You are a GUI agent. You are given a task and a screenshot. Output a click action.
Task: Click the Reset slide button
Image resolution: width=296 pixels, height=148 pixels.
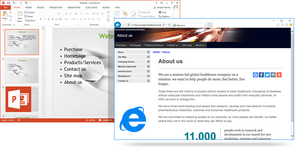click(x=29, y=17)
